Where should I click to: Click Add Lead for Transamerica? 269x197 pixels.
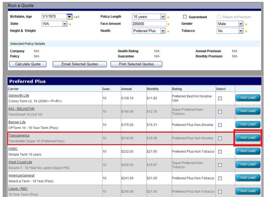(248, 138)
